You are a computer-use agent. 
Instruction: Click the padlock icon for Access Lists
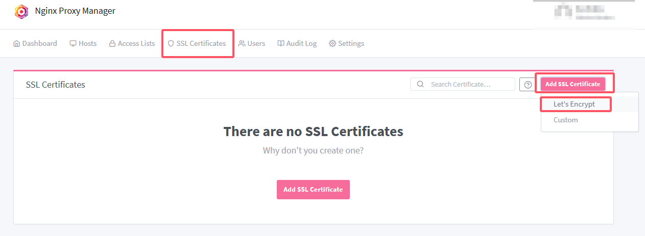click(112, 44)
